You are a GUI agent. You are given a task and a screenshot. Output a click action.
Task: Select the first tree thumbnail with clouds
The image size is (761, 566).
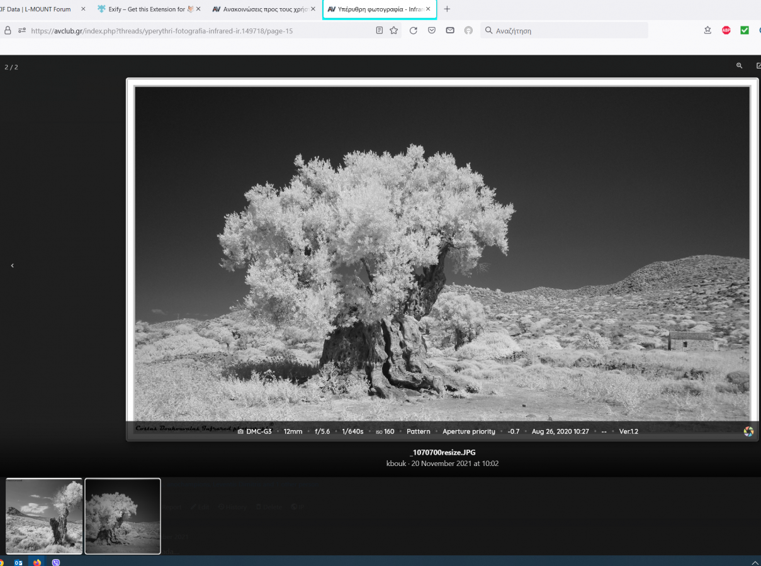click(44, 516)
